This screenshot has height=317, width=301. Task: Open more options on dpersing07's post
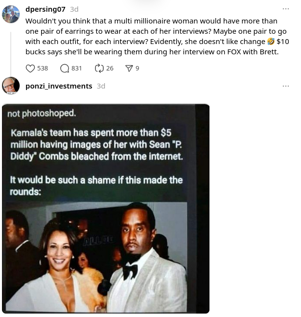286,9
